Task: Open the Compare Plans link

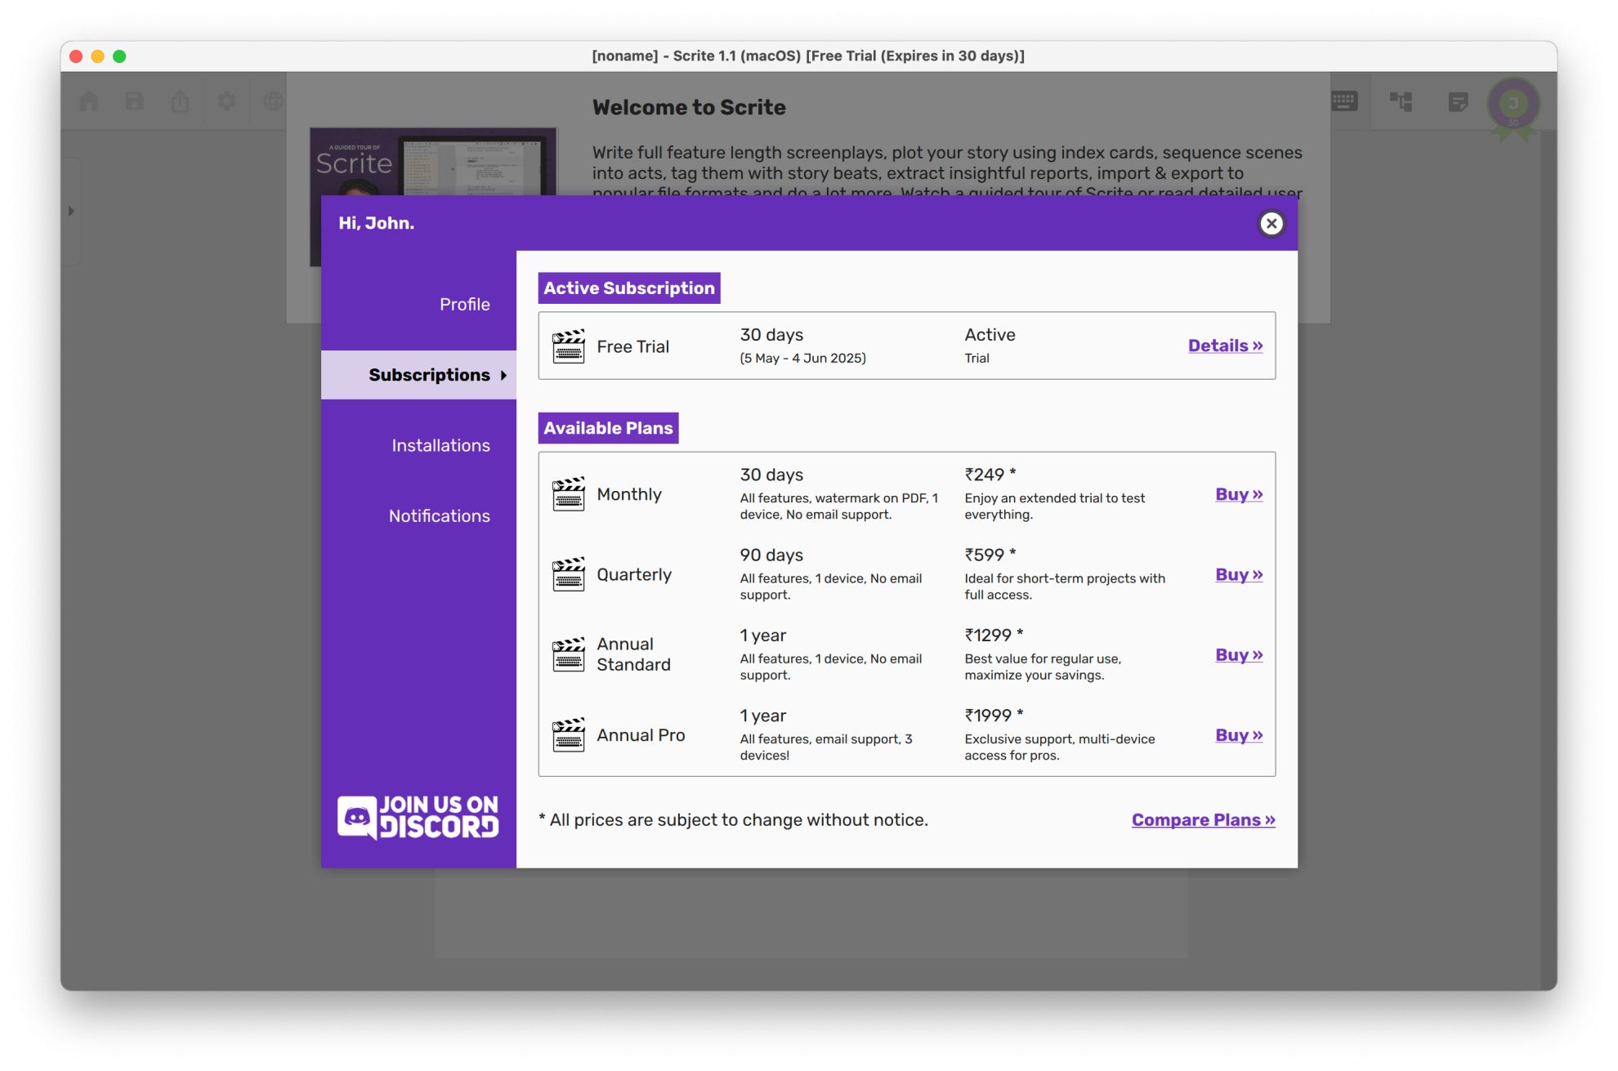Action: [1202, 819]
